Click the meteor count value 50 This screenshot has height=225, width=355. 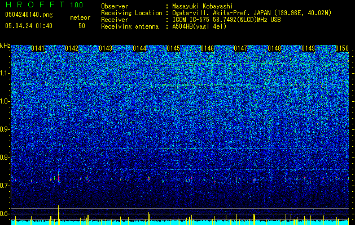tap(82, 26)
